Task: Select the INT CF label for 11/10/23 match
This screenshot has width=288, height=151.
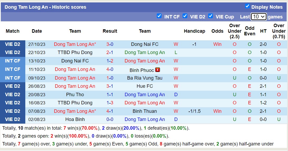Action: [x=13, y=70]
